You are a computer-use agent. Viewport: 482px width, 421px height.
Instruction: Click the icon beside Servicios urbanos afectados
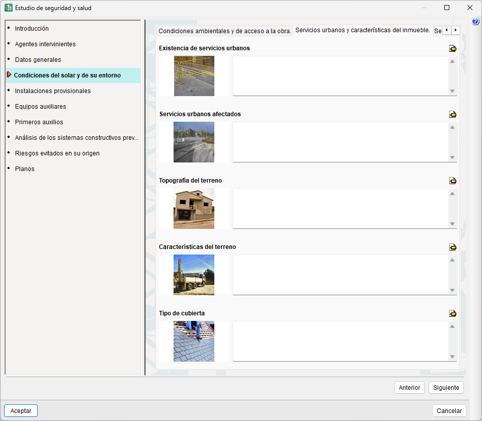[x=452, y=114]
